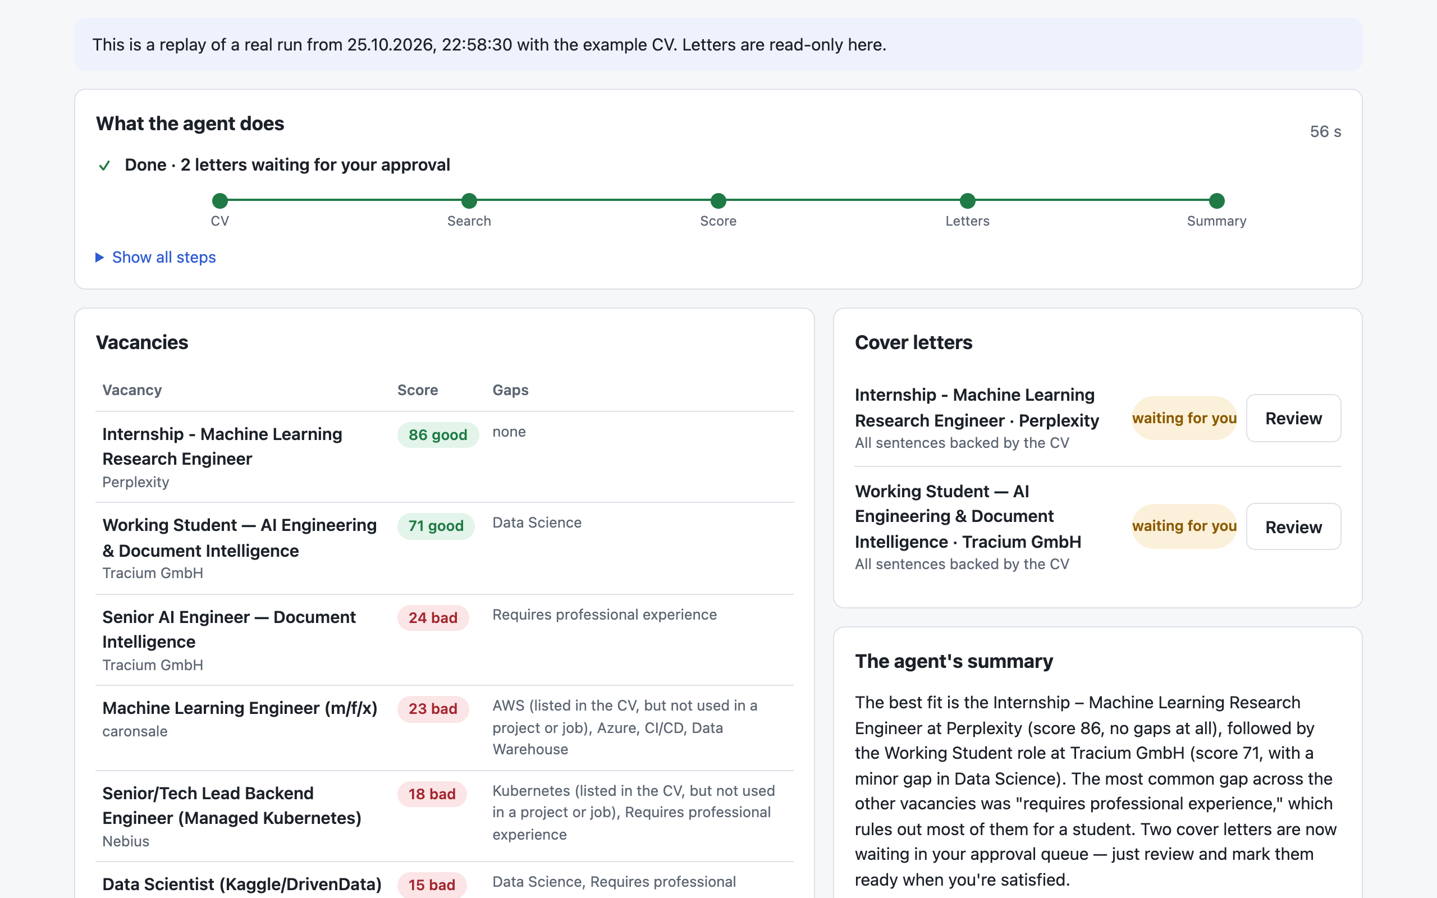Screen dimensions: 1437x898
Task: Open the Data Scientist (Kaggle/DrivenData) vacancy
Action: click(x=242, y=885)
